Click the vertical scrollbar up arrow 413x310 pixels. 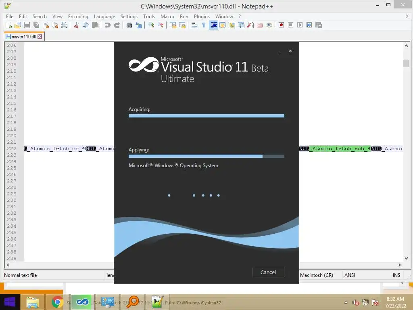(x=406, y=46)
